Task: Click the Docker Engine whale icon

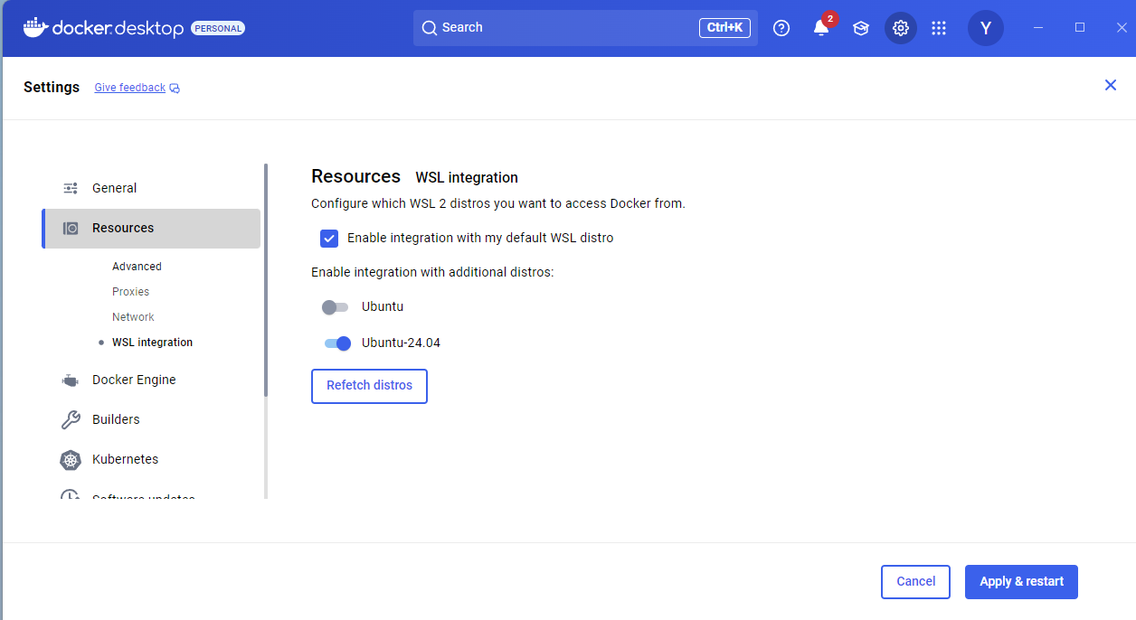Action: pos(71,380)
